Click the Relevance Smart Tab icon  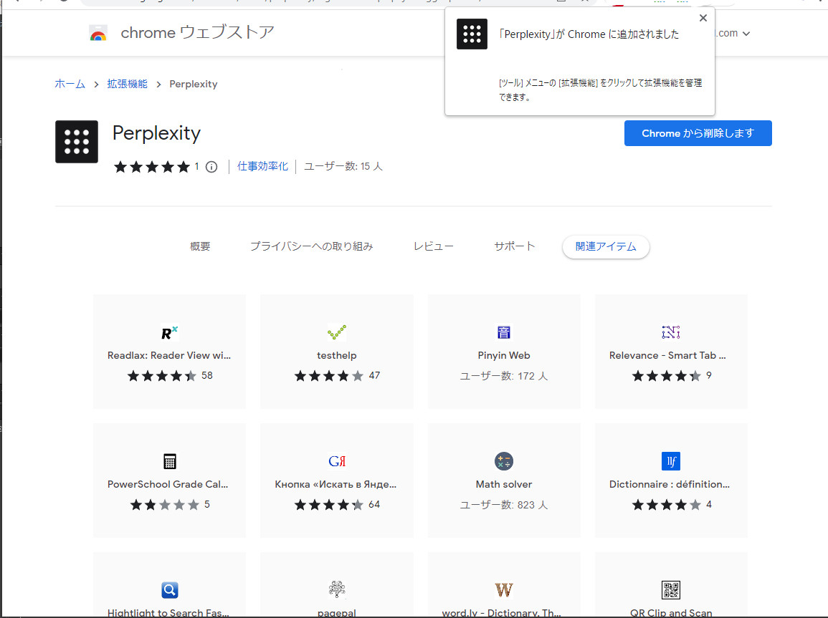[670, 332]
